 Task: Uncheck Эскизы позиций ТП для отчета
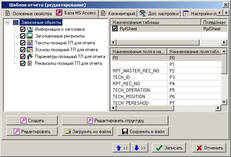click(23, 50)
